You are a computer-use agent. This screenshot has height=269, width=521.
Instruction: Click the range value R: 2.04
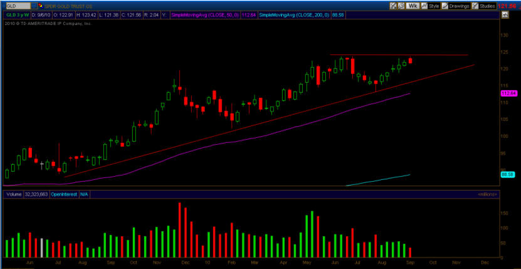click(x=153, y=14)
